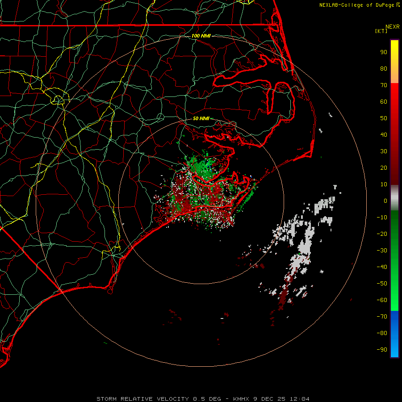402x402 pixels.
Task: Select the positive 10 value on velocity scale
Action: coord(384,184)
